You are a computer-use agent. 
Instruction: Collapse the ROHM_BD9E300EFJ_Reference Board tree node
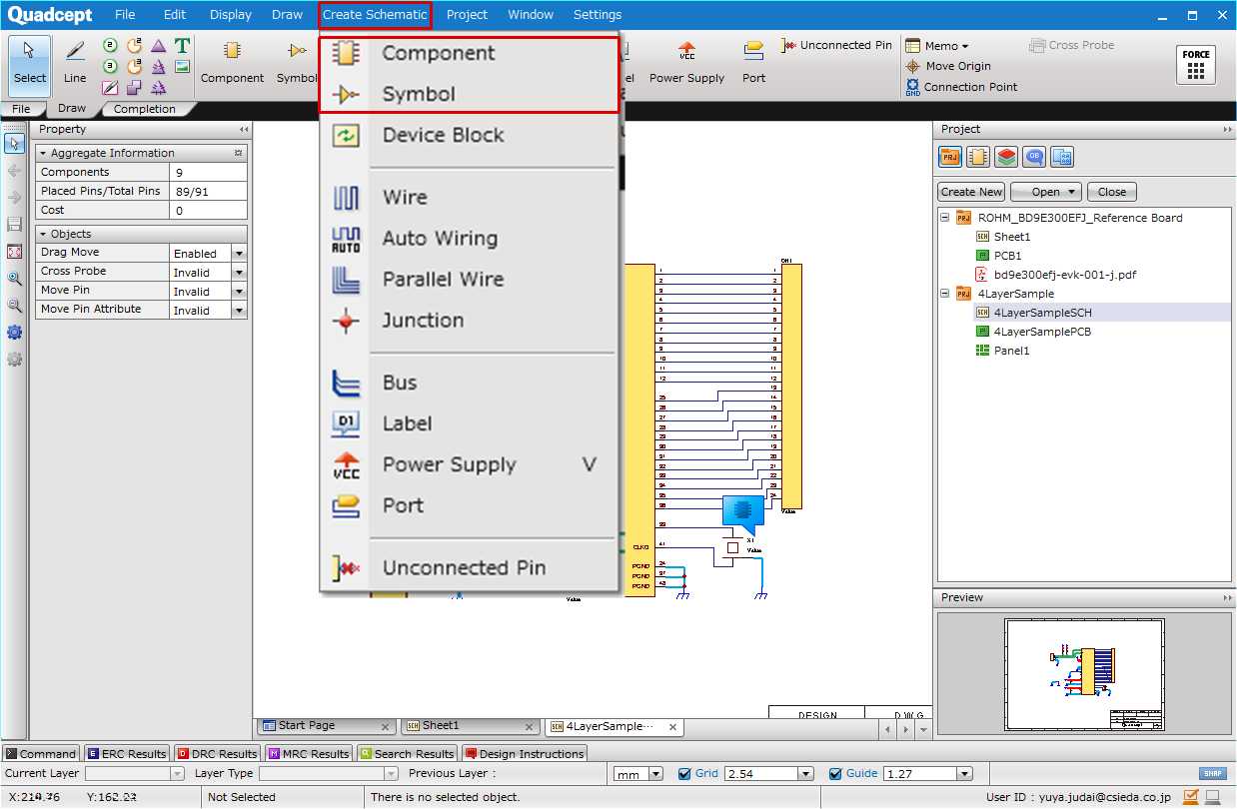945,218
